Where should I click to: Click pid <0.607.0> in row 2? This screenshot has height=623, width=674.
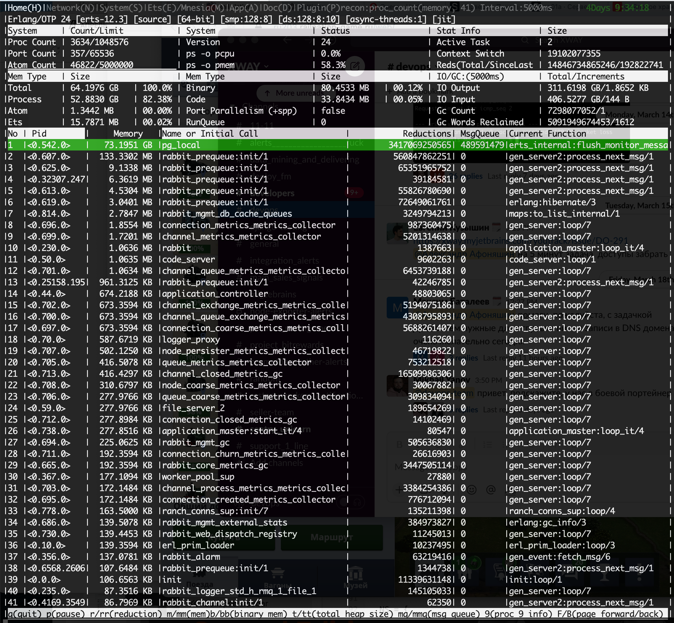tap(48, 157)
